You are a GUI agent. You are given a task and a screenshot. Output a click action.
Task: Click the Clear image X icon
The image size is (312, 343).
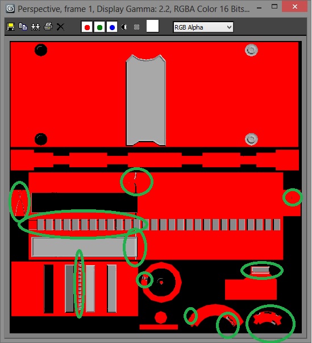pos(60,27)
